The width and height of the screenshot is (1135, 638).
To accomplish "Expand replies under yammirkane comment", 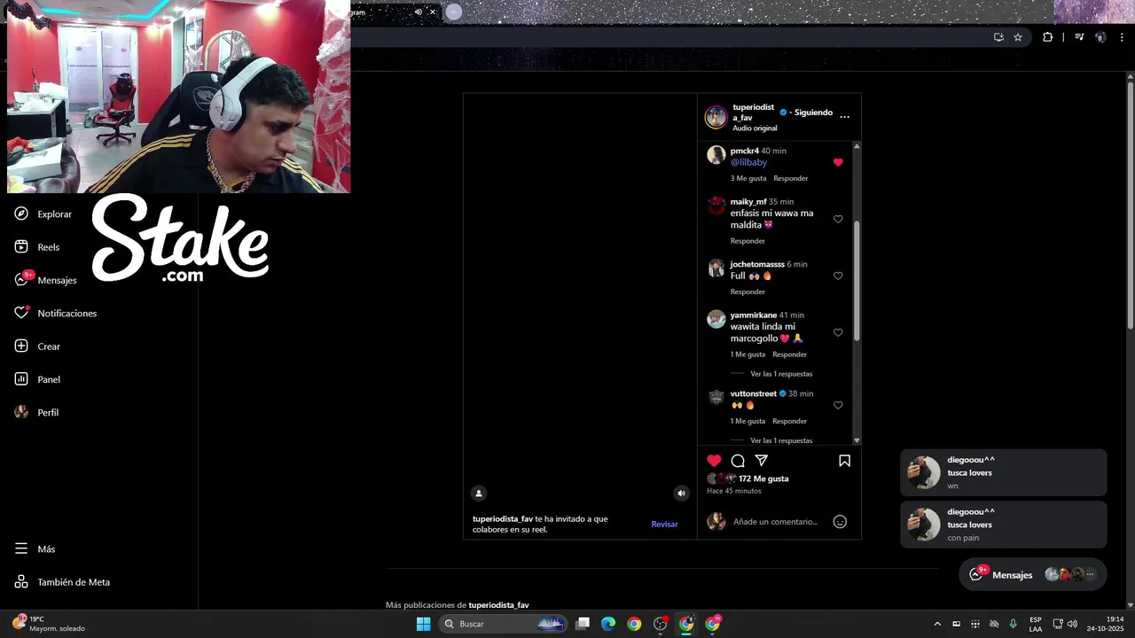I will (x=781, y=374).
